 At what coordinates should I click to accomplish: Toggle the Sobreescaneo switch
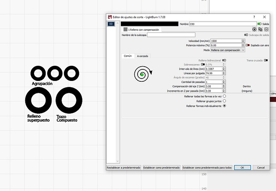click(x=203, y=64)
